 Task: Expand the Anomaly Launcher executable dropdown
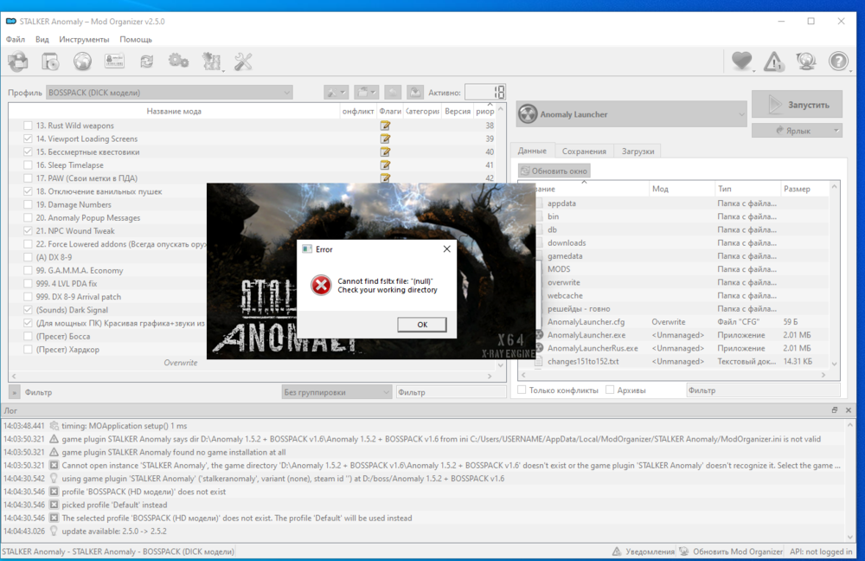coord(632,114)
